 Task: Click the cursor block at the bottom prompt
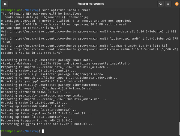(x=43, y=131)
